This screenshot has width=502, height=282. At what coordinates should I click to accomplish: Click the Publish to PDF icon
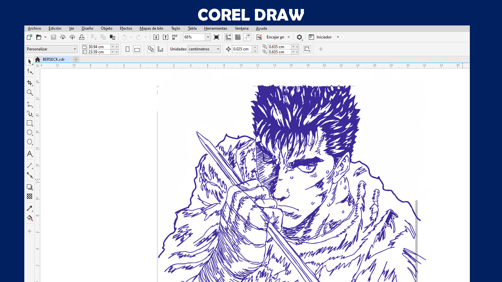tap(175, 37)
